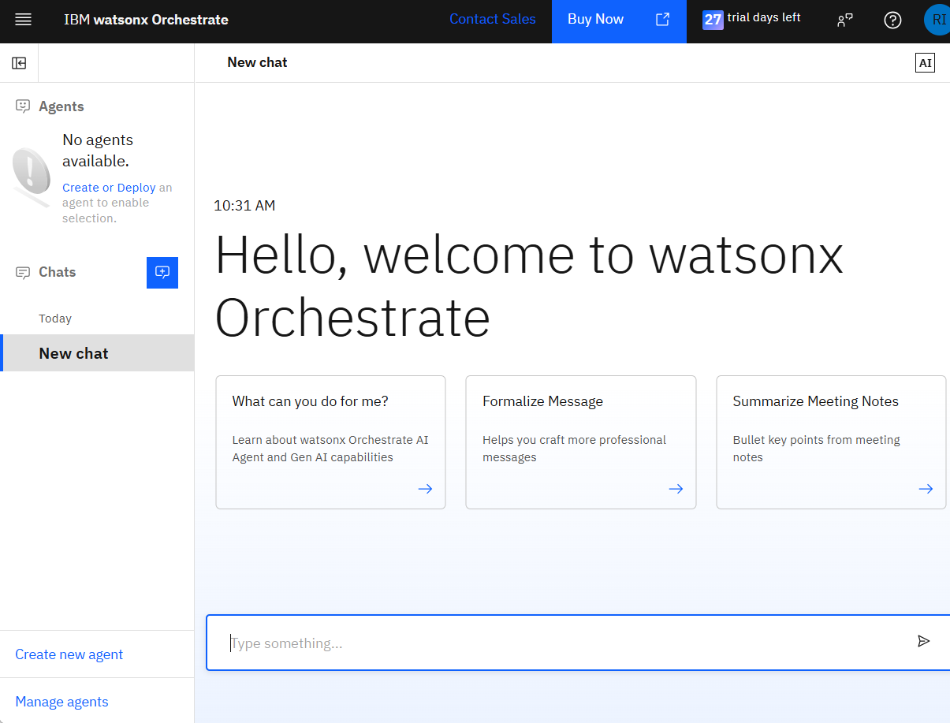Start a new chat with plus icon
Viewport: 950px width, 723px height.
pyautogui.click(x=162, y=273)
